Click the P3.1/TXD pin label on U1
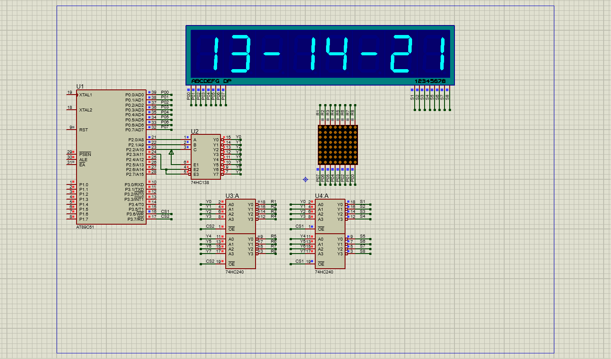611x359 pixels. tap(135, 189)
